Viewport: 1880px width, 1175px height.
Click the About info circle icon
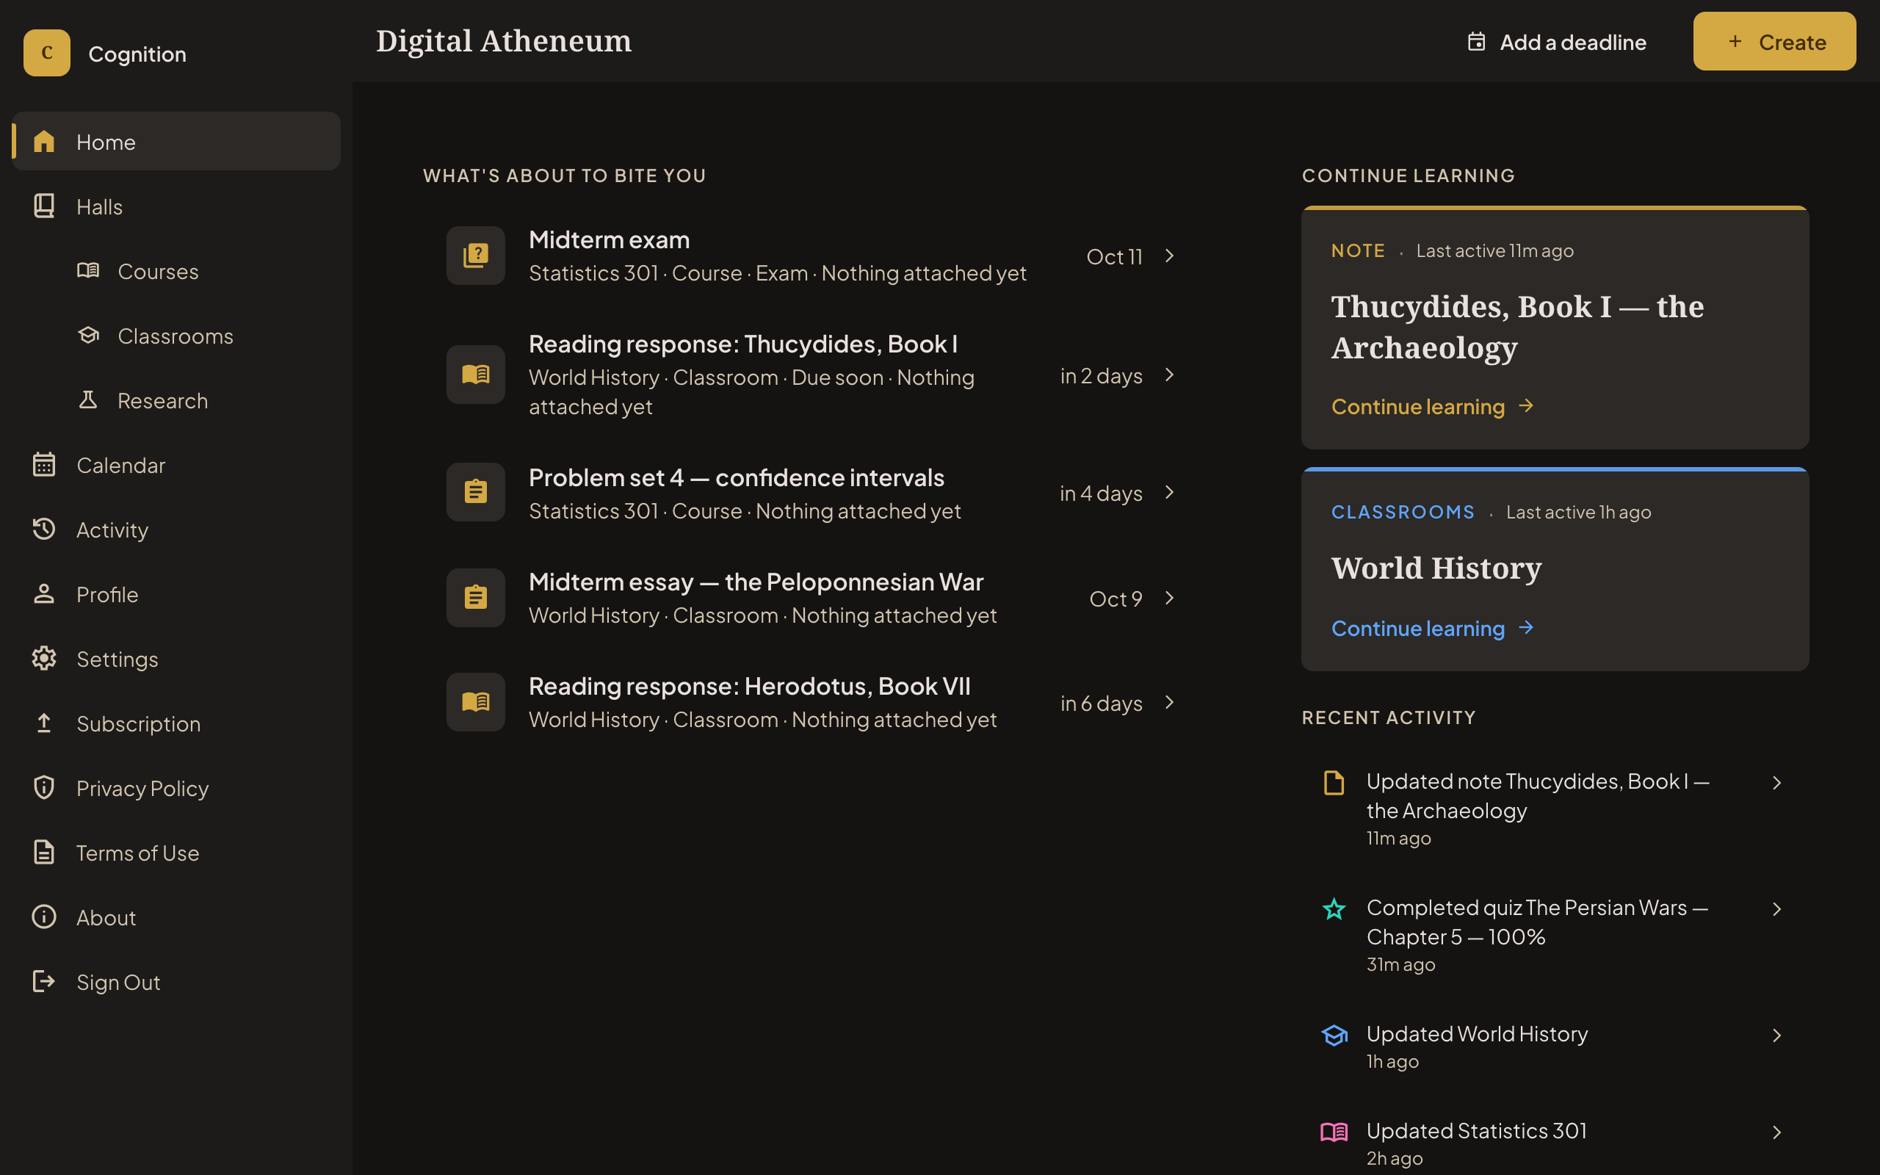(43, 916)
